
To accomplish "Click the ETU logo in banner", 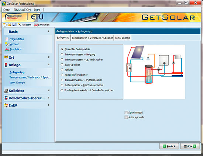I will (37, 17).
